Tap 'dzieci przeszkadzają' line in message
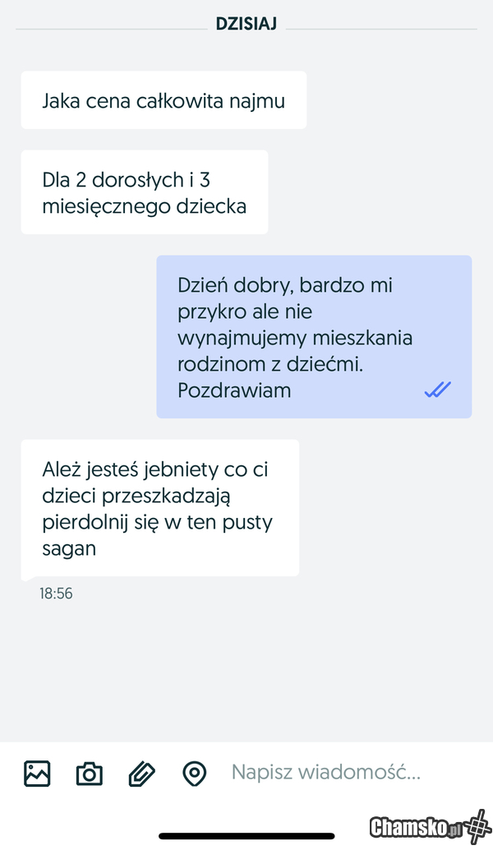The width and height of the screenshot is (493, 850). point(136,497)
